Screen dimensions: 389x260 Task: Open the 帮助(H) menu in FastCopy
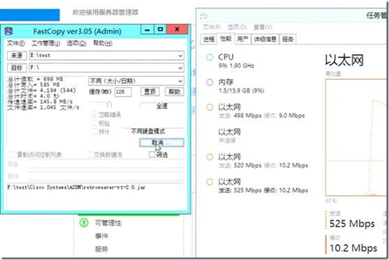[x=103, y=43]
